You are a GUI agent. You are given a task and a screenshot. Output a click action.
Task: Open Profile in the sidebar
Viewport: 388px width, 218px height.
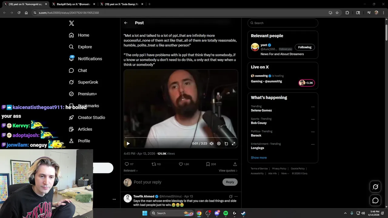pos(79,141)
